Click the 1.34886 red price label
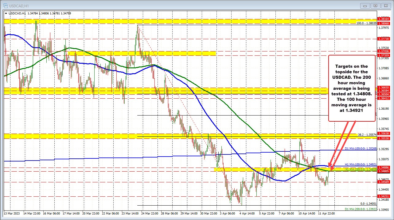Screen dimensions: 394x220 pyautogui.click(x=384, y=168)
